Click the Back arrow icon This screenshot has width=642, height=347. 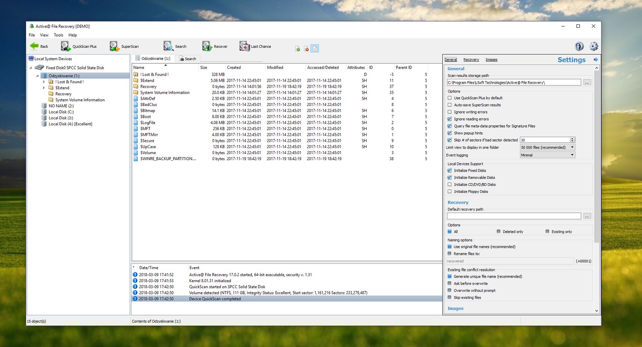pyautogui.click(x=34, y=46)
